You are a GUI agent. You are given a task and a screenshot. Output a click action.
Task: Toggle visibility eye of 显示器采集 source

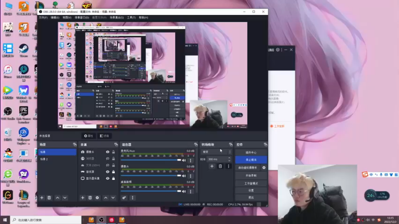tap(108, 178)
